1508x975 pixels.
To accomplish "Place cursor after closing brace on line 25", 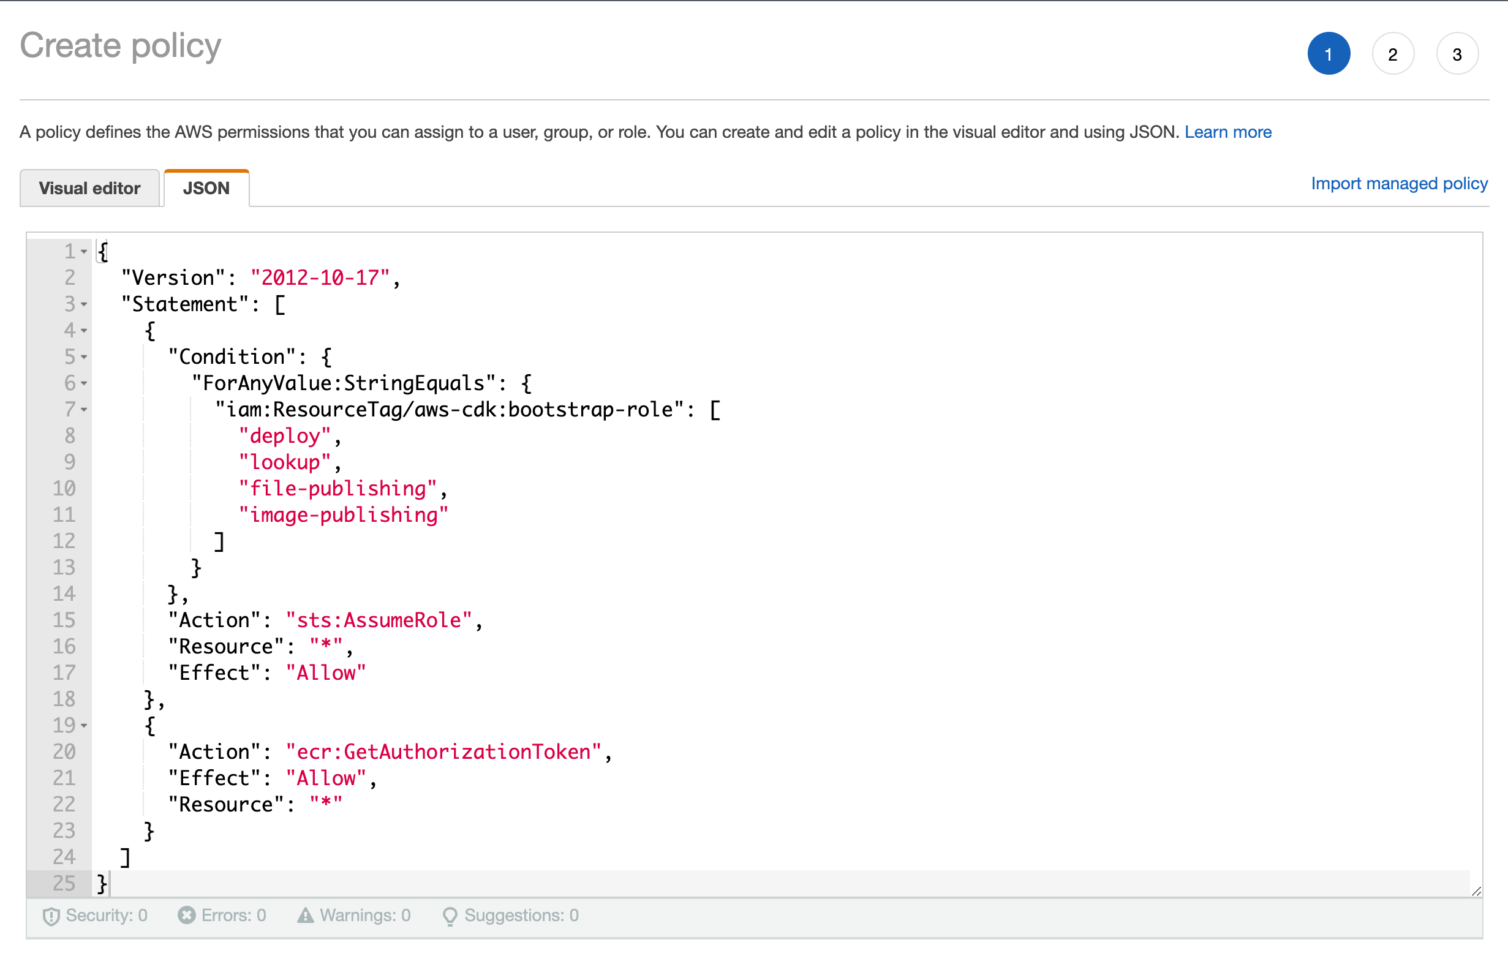I will (110, 884).
